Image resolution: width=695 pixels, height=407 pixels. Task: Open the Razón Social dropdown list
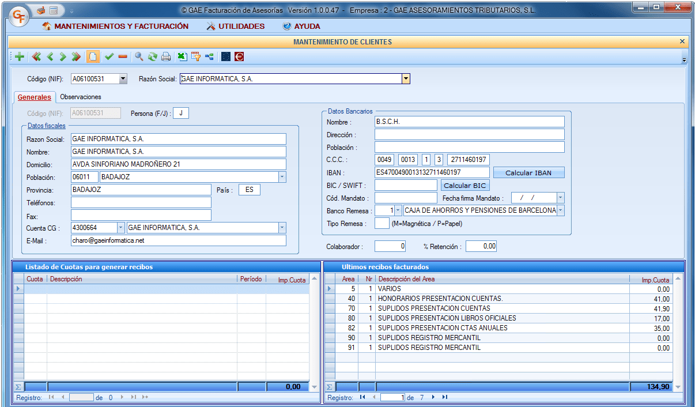point(406,79)
